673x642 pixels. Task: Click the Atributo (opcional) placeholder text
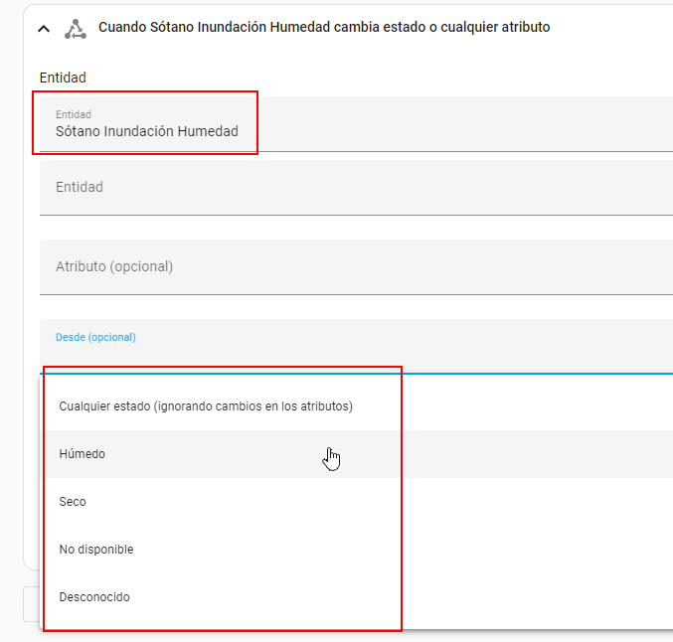click(x=114, y=266)
